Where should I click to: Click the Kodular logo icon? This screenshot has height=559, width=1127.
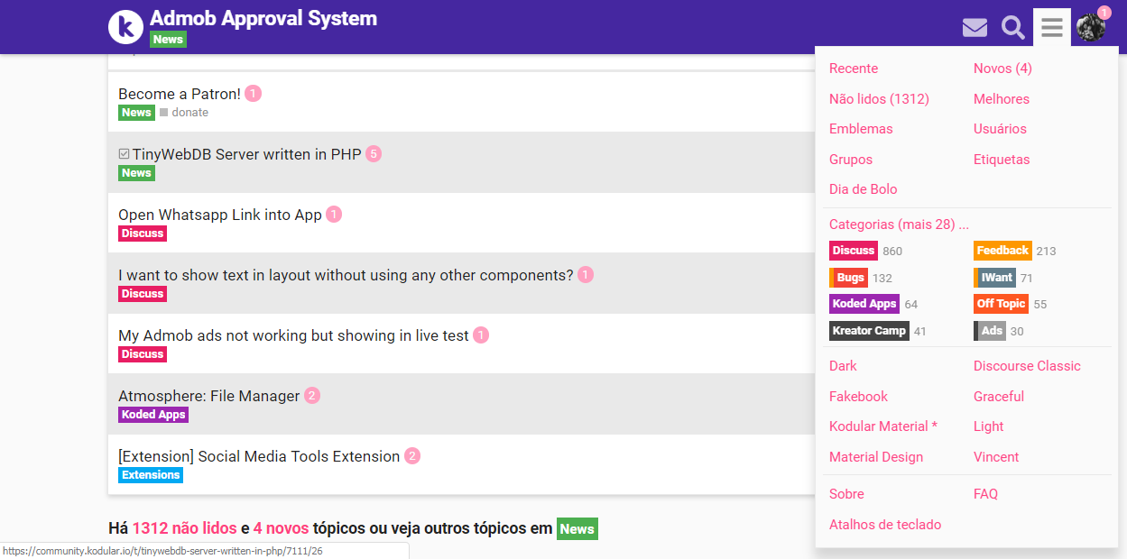[126, 26]
